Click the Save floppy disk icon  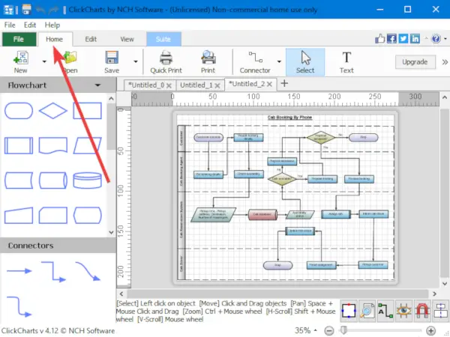[112, 58]
